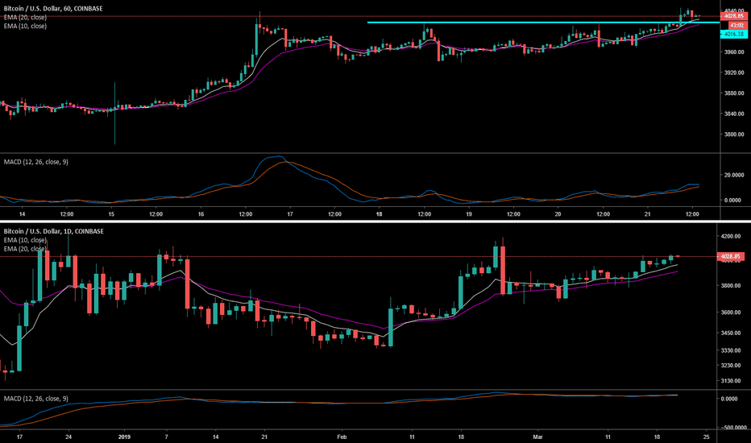Click 3330.00 on the daily price axis
This screenshot has width=751, height=443.
tap(730, 350)
